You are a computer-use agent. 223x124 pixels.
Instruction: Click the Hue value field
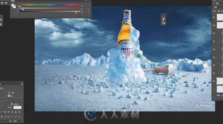[83, 6]
